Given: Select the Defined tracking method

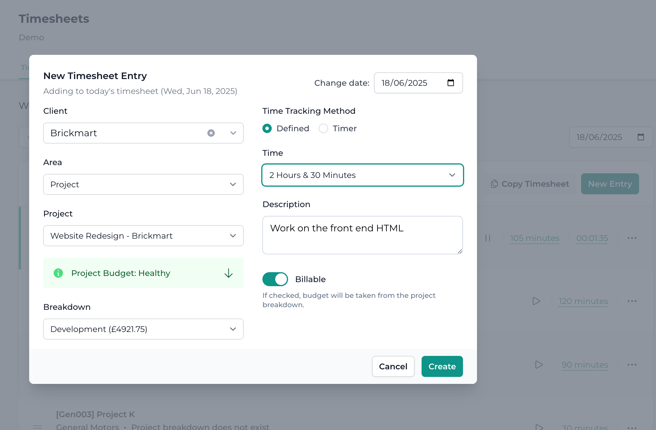Looking at the screenshot, I should tap(267, 128).
